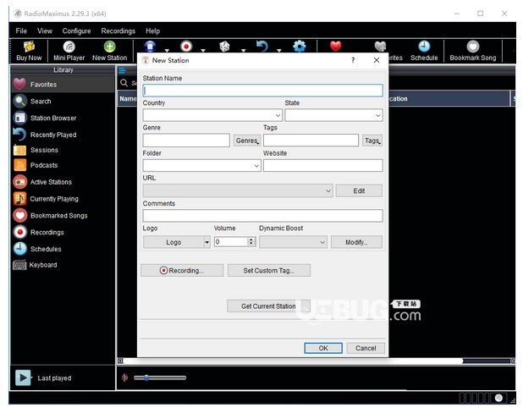This screenshot has height=408, width=523.
Task: Click the Genres button
Action: [247, 141]
